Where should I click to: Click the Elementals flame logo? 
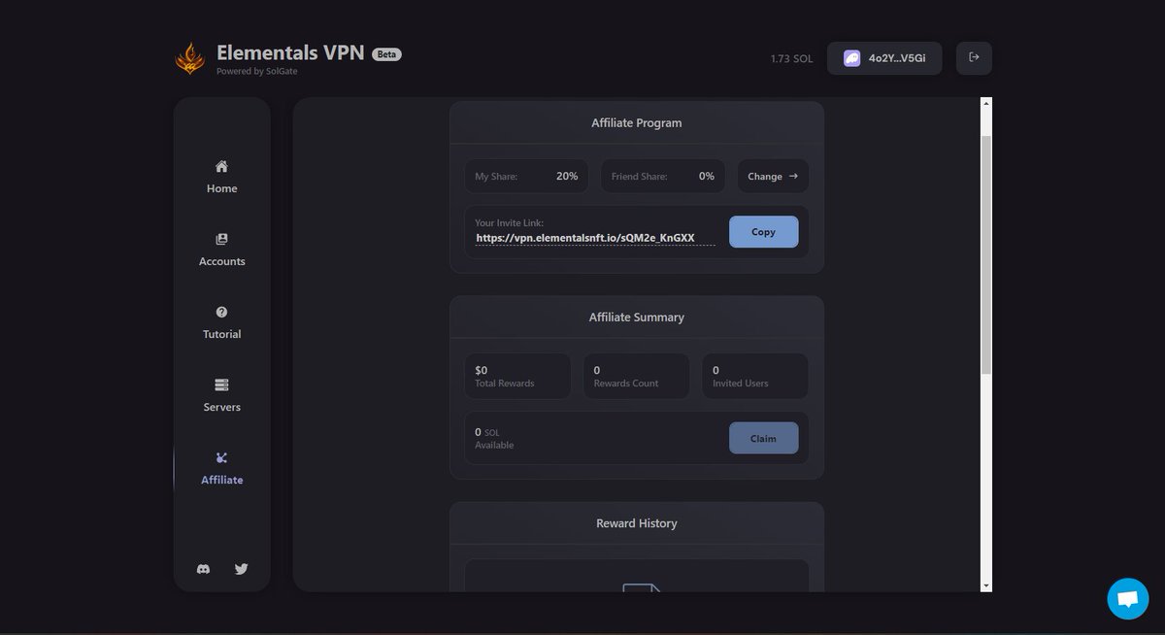tap(190, 58)
